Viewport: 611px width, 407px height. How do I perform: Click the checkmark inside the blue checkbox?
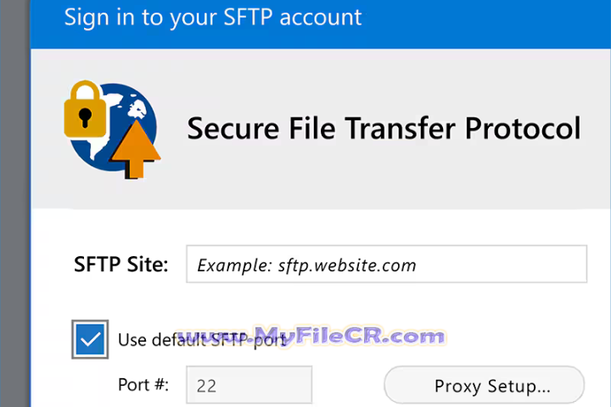pyautogui.click(x=89, y=339)
